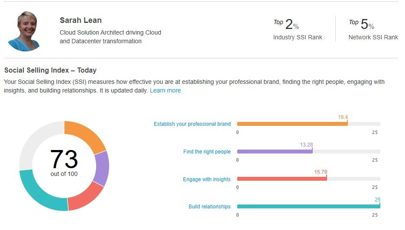Click the Top 2% Industry SSI Rank
Screen dimensions: 405x230
(x=298, y=29)
